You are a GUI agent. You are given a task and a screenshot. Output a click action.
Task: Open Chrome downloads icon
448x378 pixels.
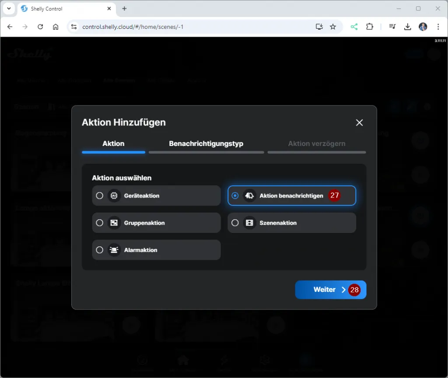408,27
